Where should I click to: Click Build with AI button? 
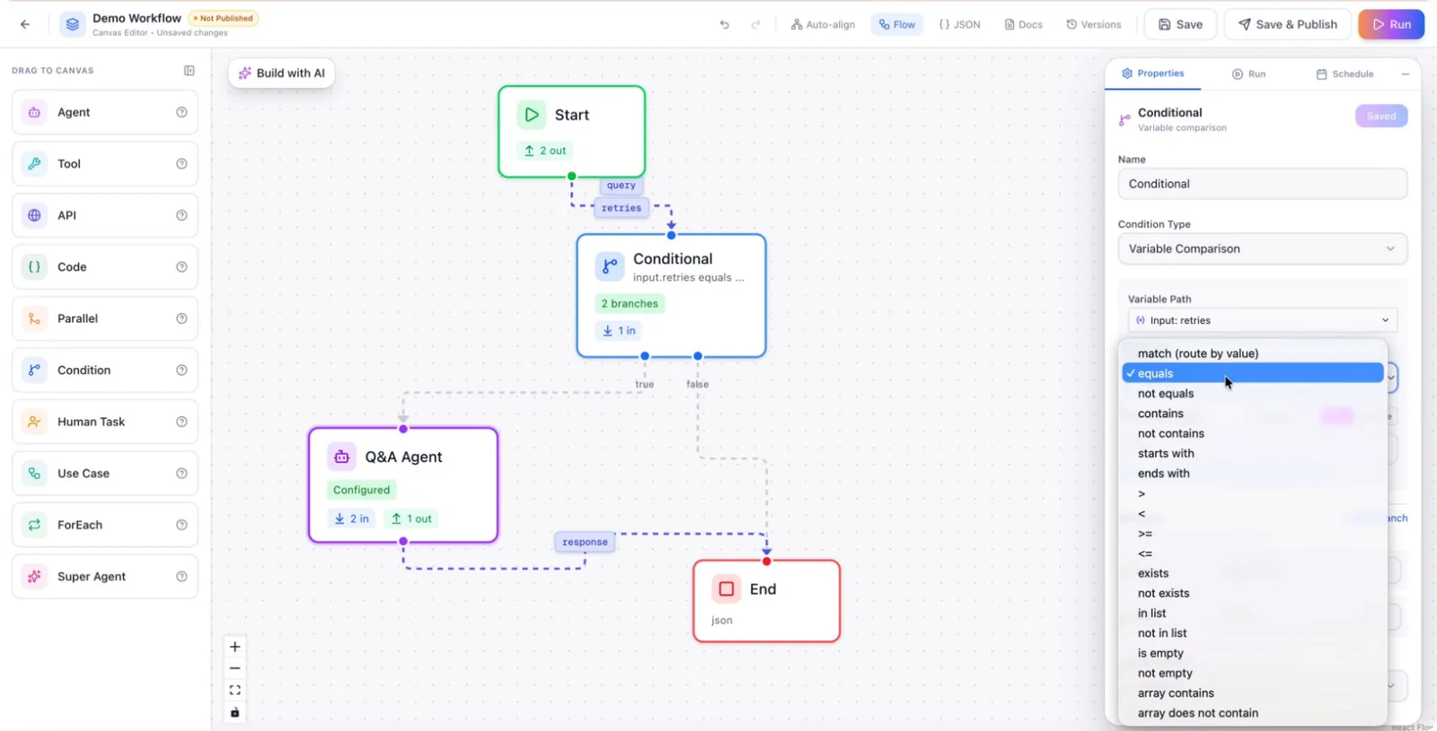[282, 74]
